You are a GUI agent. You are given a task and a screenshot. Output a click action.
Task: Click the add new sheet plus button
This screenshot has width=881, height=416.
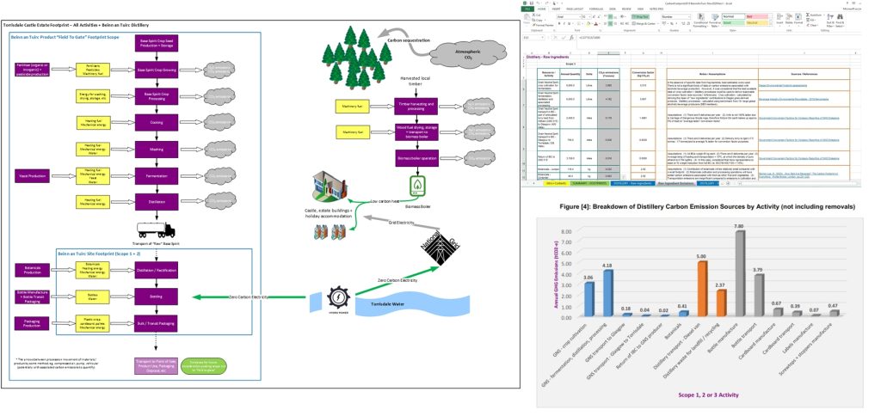tap(728, 184)
